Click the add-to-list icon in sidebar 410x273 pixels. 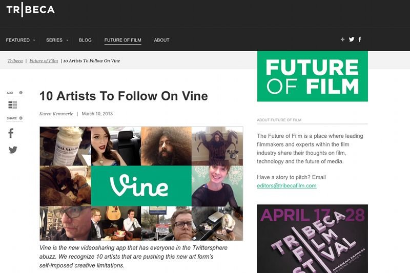pyautogui.click(x=13, y=105)
